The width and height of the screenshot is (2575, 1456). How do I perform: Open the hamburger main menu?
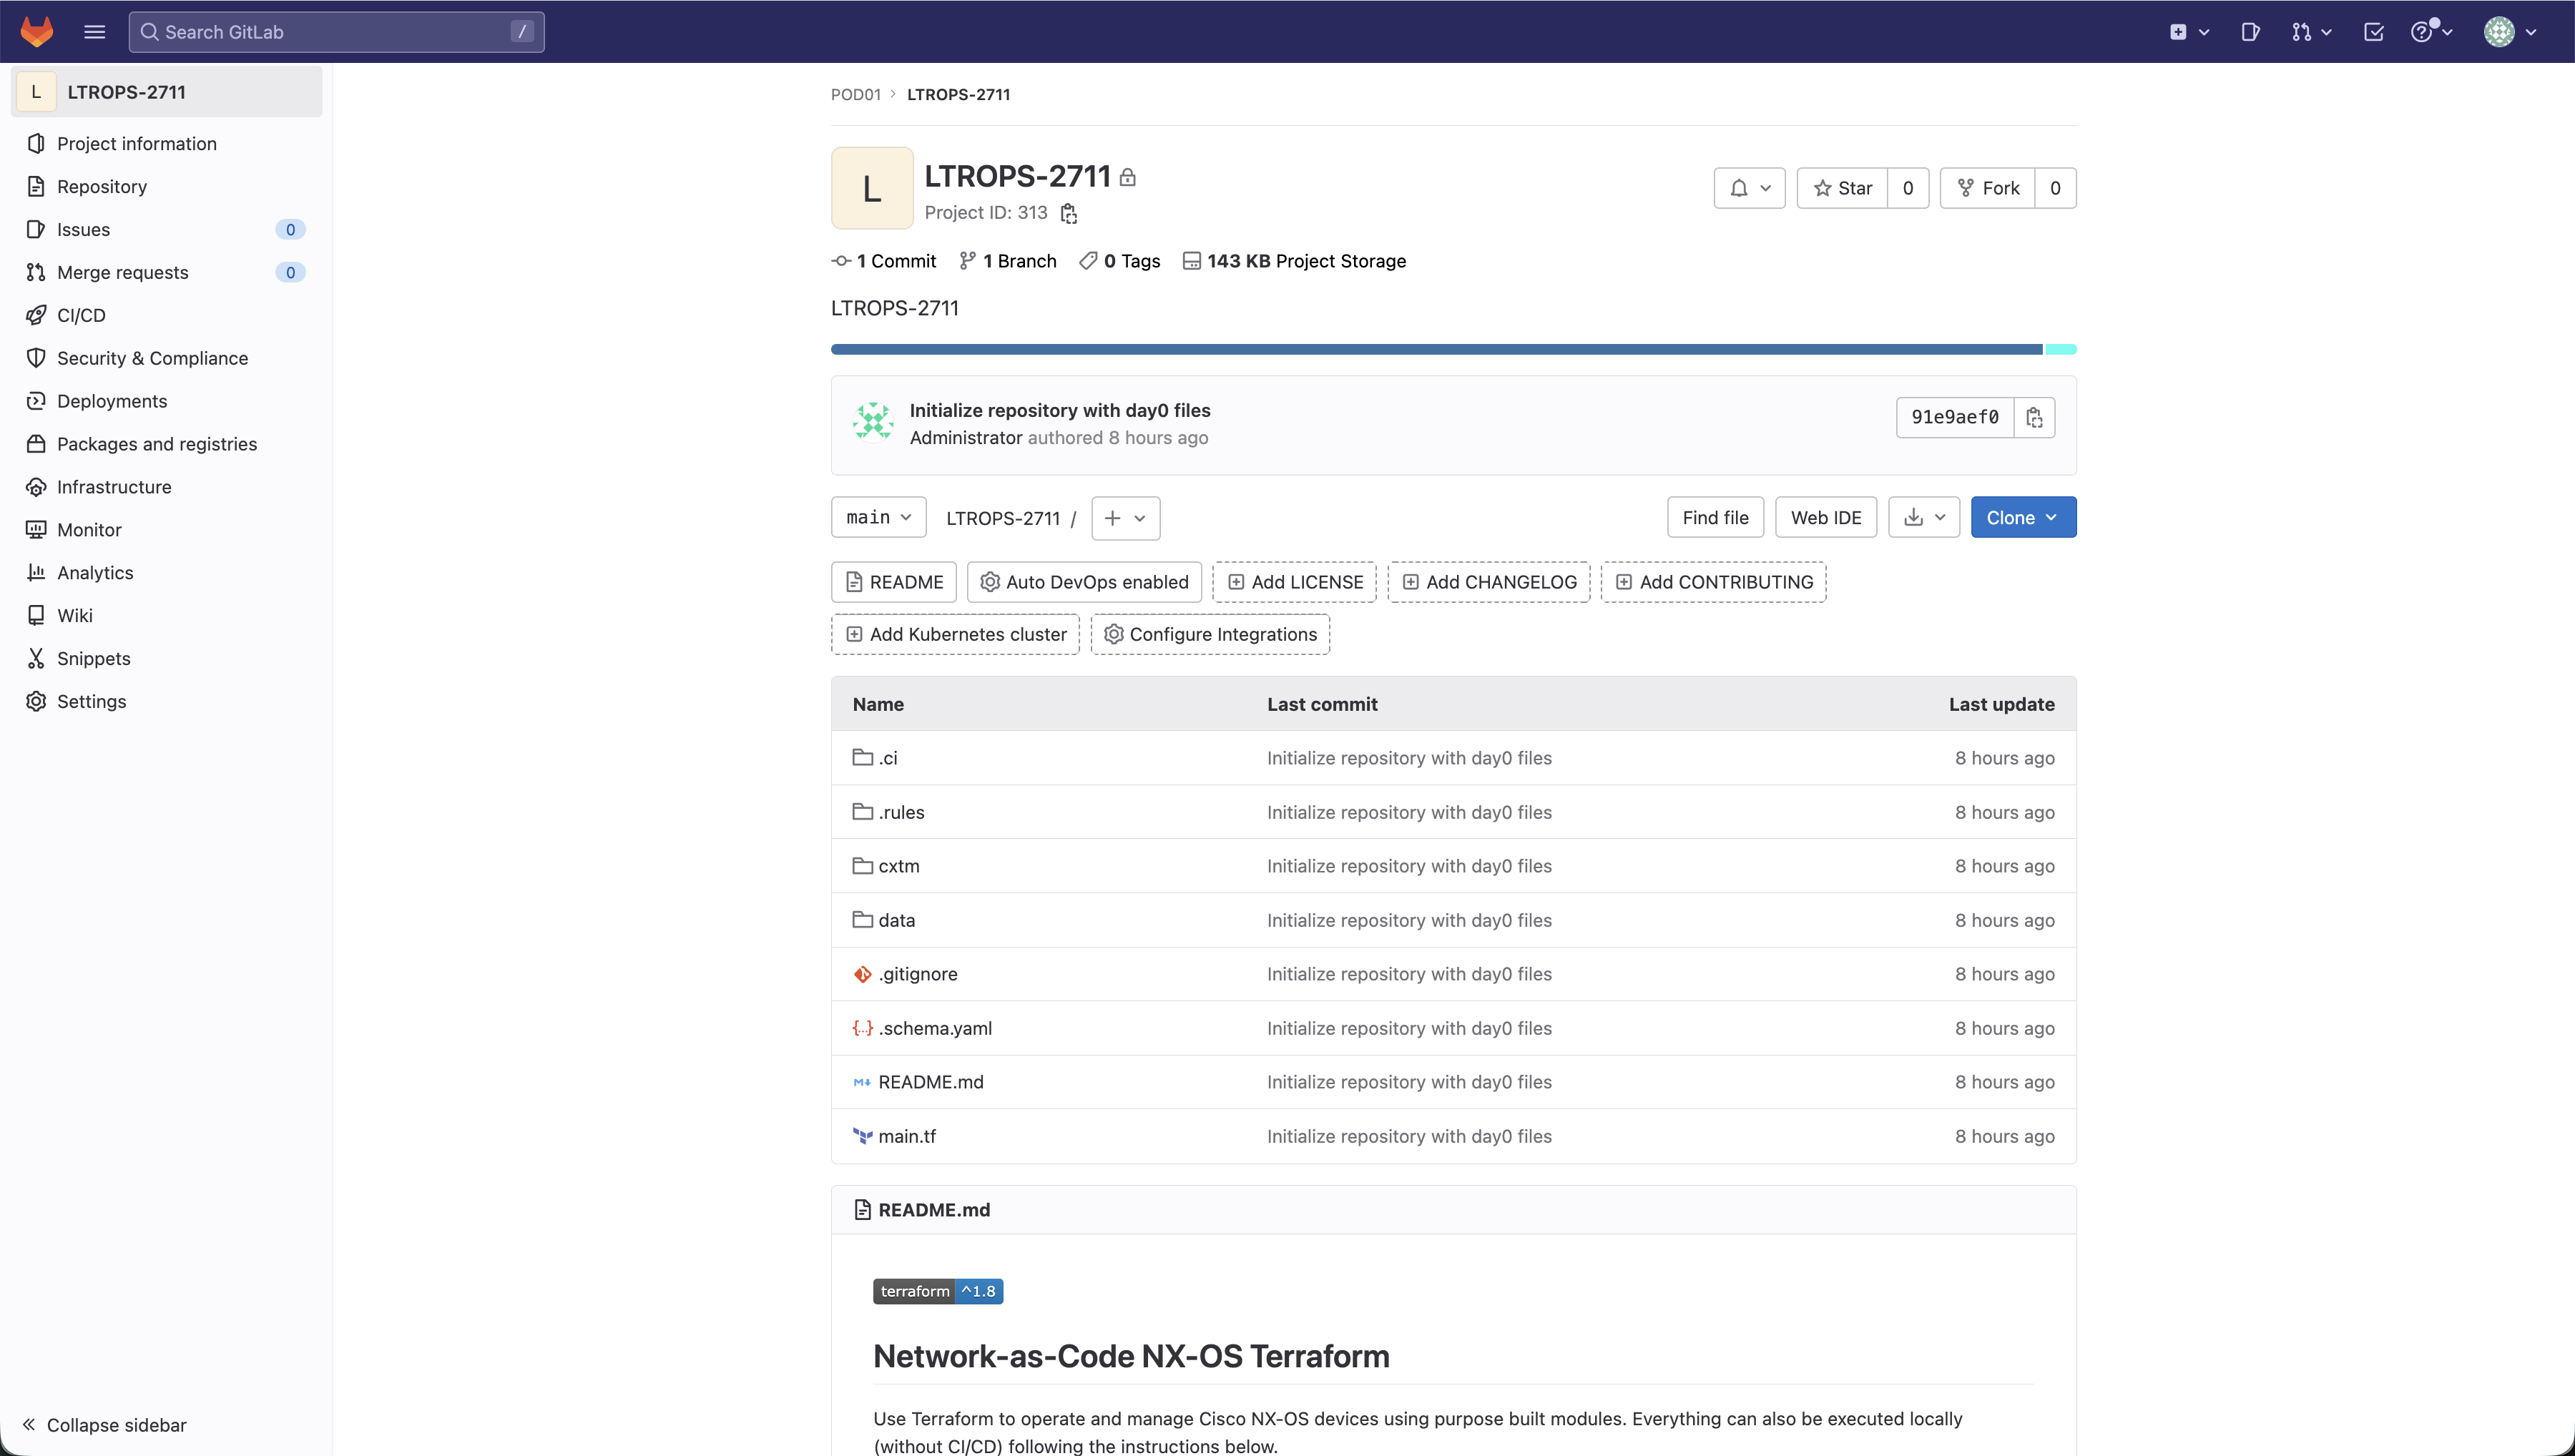pyautogui.click(x=94, y=31)
